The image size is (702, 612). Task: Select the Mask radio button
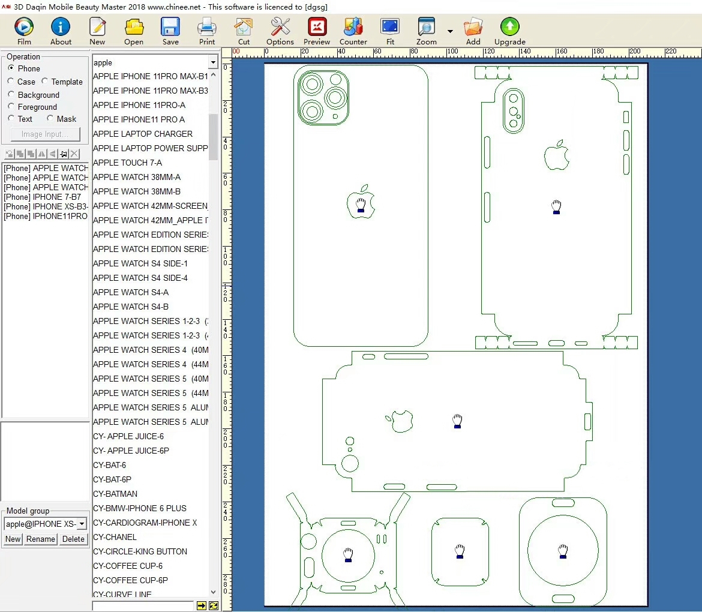point(50,119)
